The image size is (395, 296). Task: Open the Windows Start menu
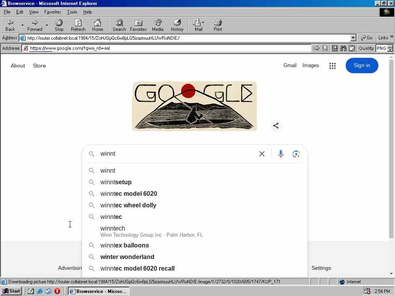tap(11, 291)
